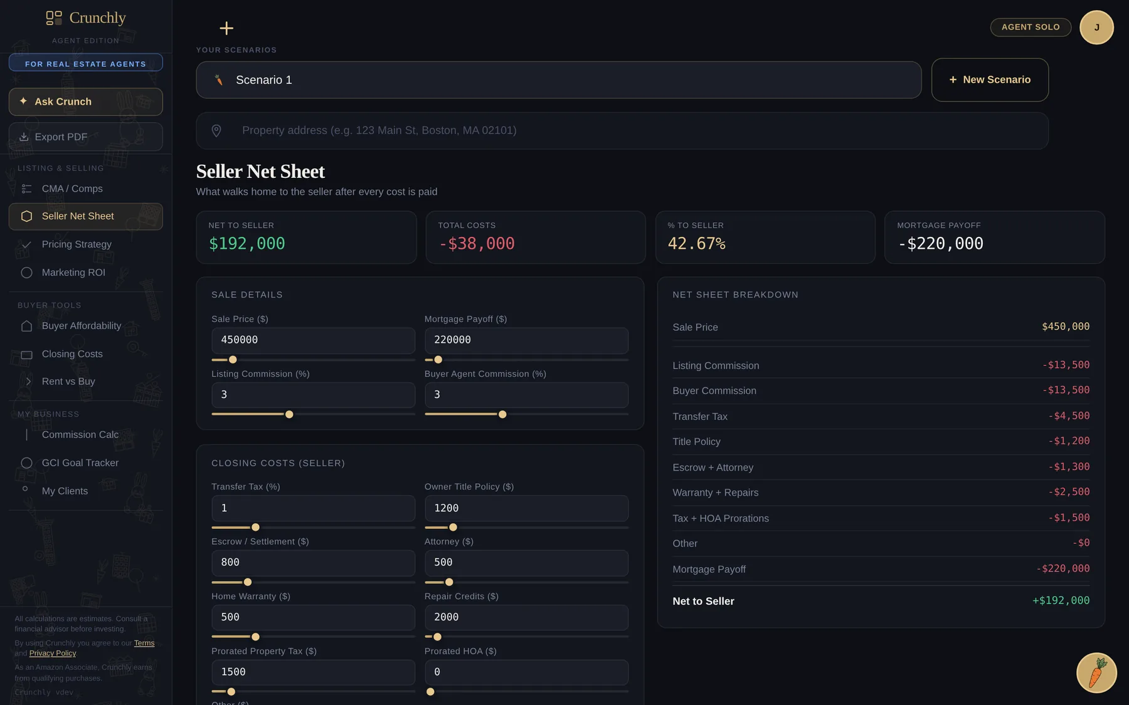Click the Ask Crunch button
The image size is (1129, 705).
click(x=86, y=102)
